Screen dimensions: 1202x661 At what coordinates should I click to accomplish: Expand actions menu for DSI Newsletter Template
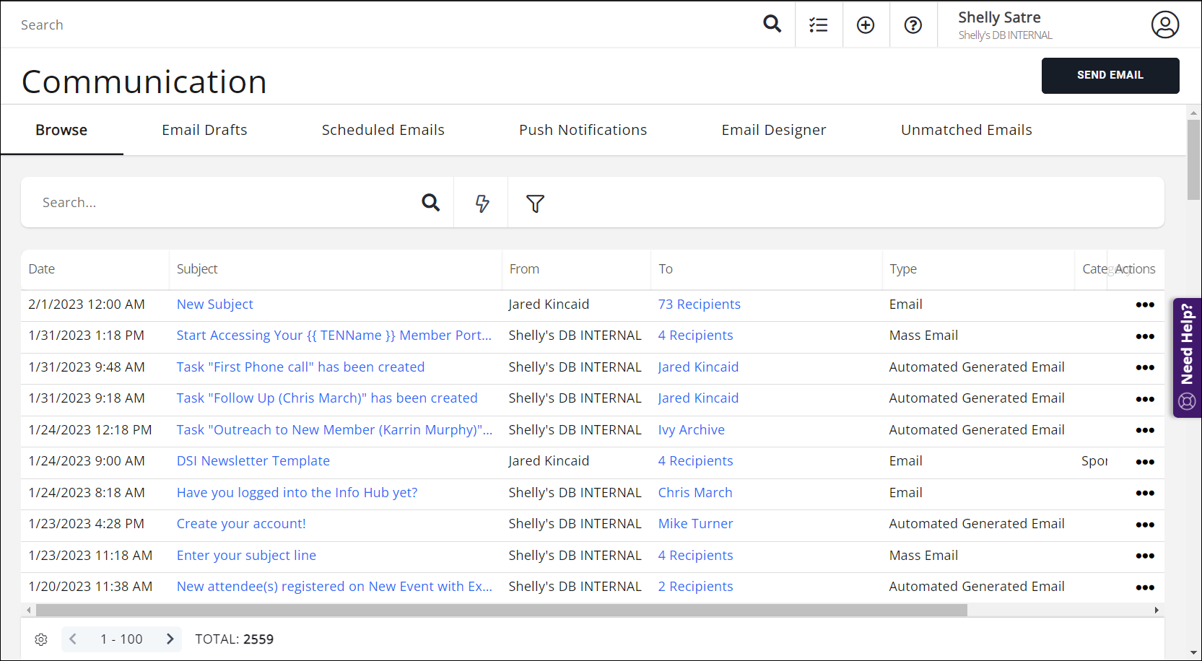1144,462
